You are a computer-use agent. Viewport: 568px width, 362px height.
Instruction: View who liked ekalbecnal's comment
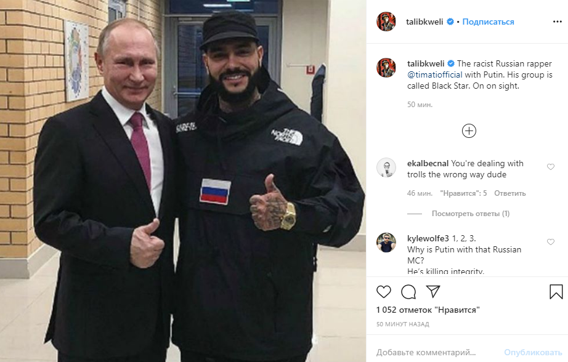[463, 193]
